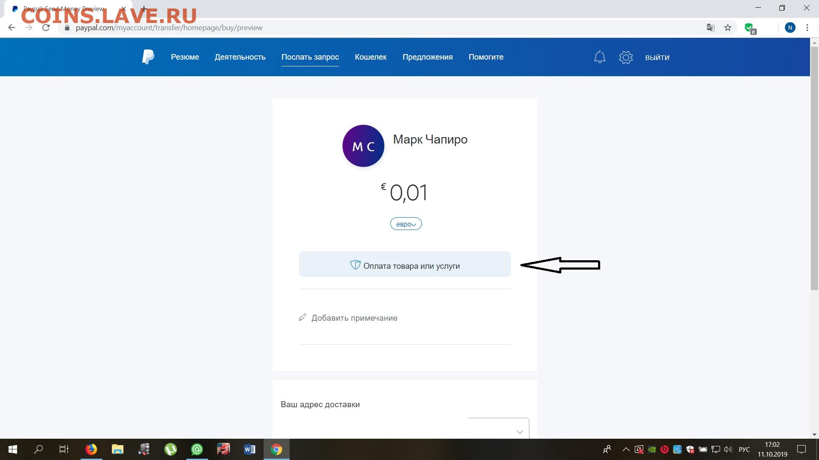Open the Резюме menu item
This screenshot has height=460, width=819.
(185, 57)
